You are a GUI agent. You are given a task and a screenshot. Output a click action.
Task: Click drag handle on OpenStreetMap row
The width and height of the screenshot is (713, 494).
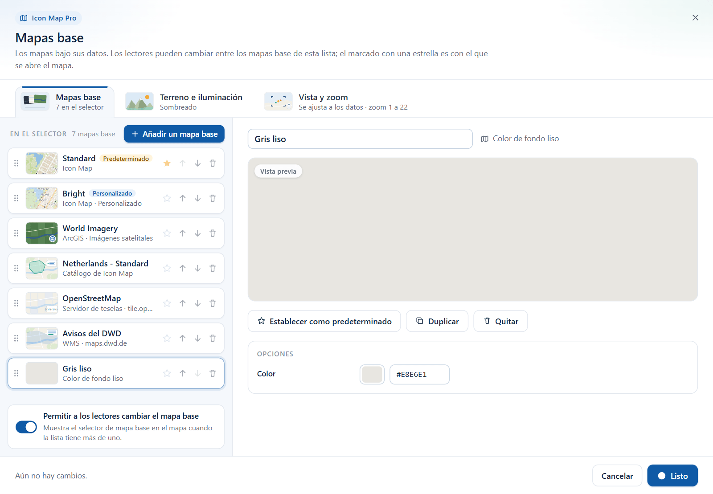(16, 303)
